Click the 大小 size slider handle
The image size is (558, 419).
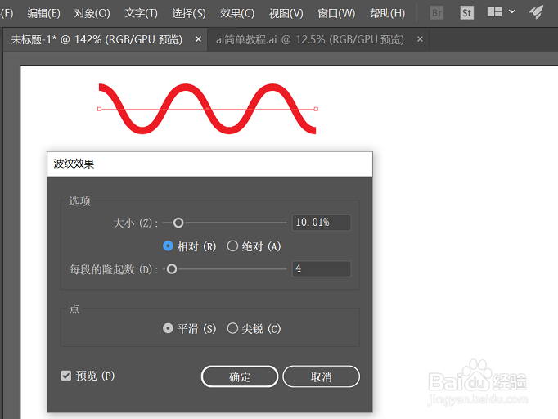click(x=178, y=223)
